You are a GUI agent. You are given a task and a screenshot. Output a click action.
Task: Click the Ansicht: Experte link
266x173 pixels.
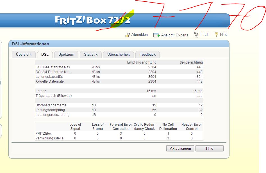(x=175, y=35)
